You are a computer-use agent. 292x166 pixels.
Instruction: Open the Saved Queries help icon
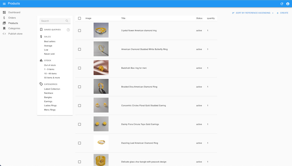[x=68, y=30]
